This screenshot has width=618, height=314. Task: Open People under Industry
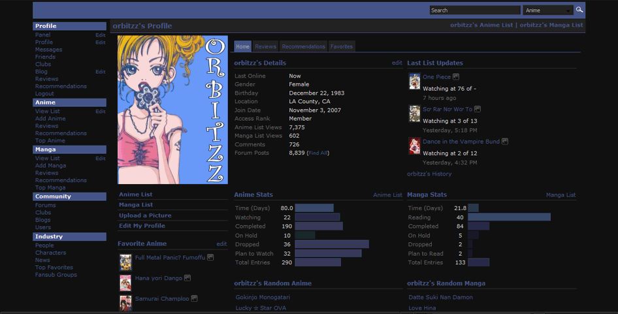pos(44,245)
